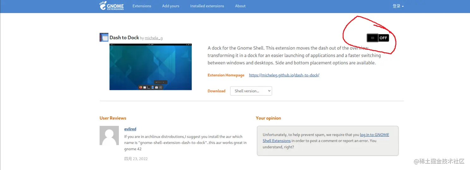The height and width of the screenshot is (170, 470).
Task: Toggle the Dash to Dock ON/OFF switch
Action: [378, 38]
